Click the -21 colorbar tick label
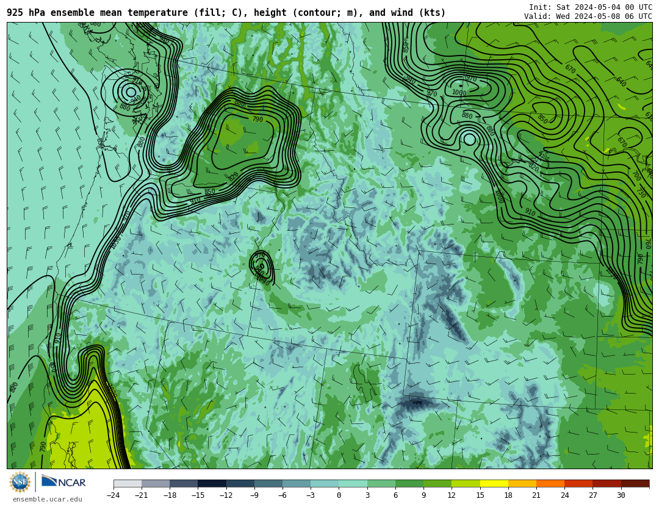 (142, 495)
